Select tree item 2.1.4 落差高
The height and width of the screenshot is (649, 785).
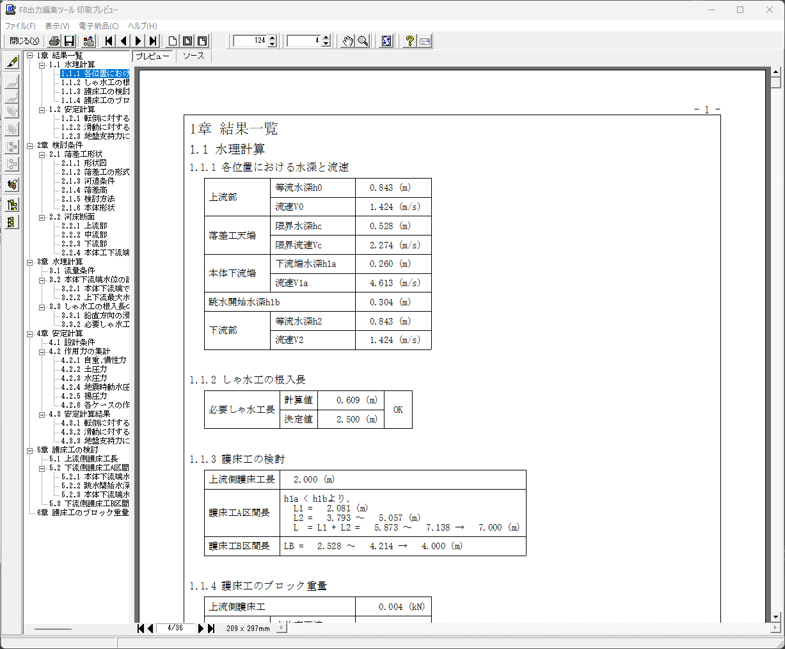tap(84, 190)
